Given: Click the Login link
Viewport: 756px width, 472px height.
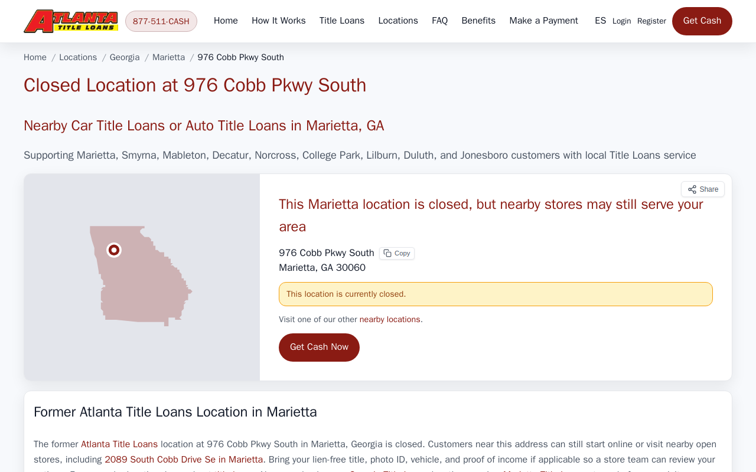Looking at the screenshot, I should 622,21.
